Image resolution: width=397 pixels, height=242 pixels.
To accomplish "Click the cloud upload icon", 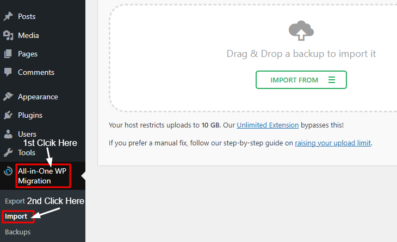I will coord(301,30).
